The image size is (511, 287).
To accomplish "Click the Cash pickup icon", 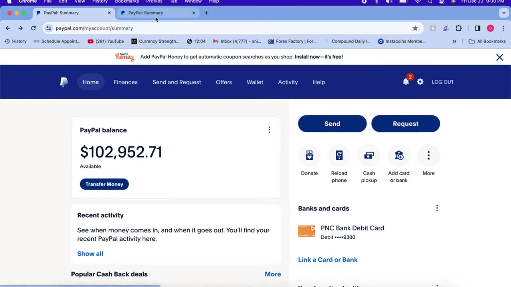I will (x=369, y=155).
